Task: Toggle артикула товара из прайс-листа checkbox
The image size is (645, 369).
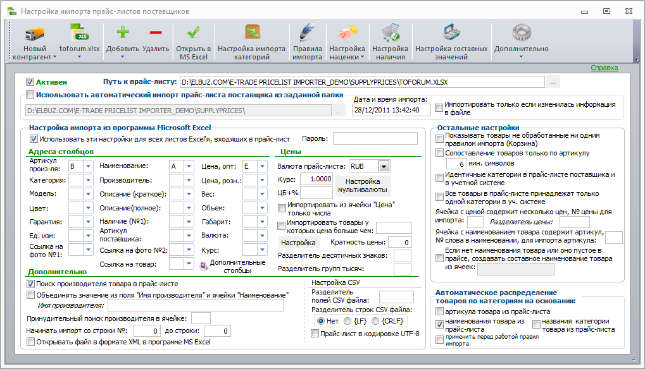Action: (439, 312)
